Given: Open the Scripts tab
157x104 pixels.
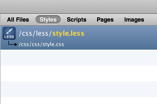Looking at the screenshot, I should point(77,19).
